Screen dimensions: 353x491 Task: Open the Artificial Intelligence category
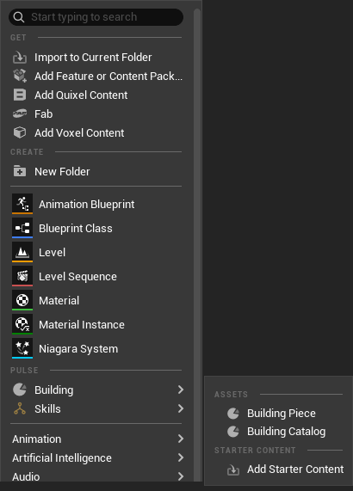[96, 457]
